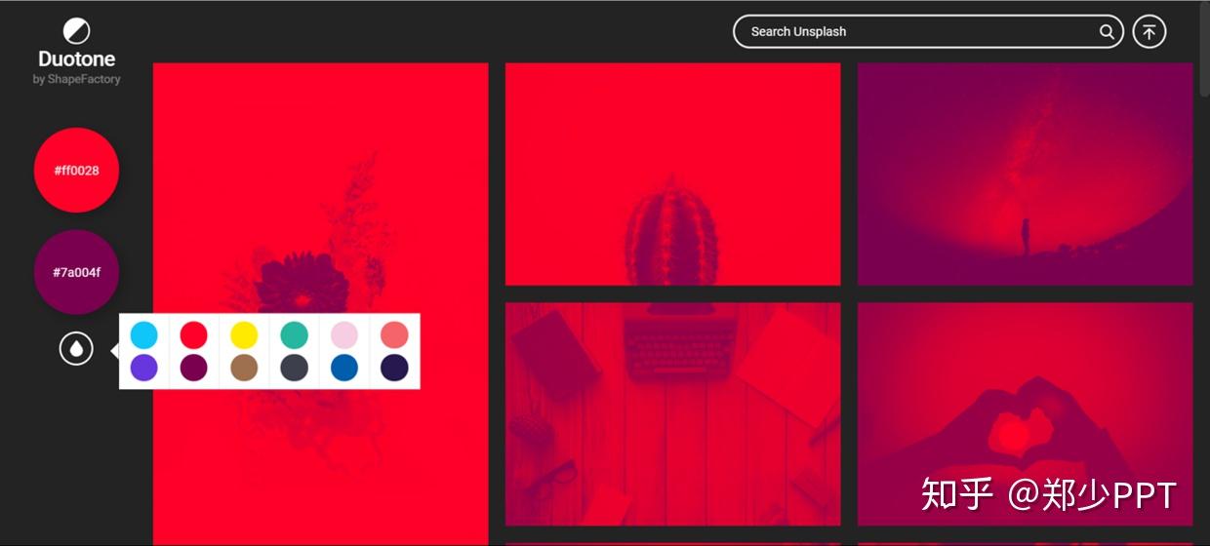Viewport: 1210px width, 546px height.
Task: Open the #7a004f secondary color circle
Action: point(76,272)
